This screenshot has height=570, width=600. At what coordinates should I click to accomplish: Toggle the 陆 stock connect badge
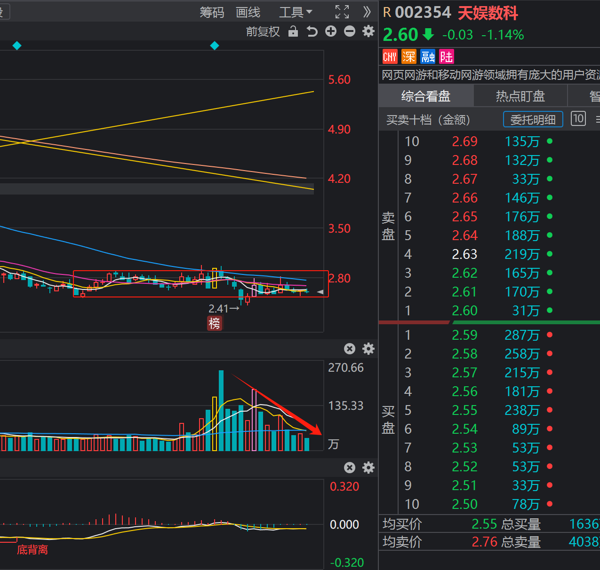446,57
